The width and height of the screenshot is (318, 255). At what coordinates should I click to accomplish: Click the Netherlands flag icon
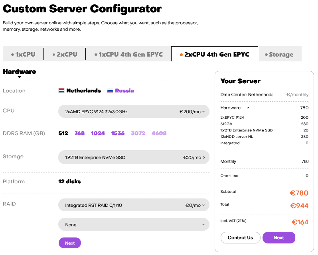[x=61, y=91]
